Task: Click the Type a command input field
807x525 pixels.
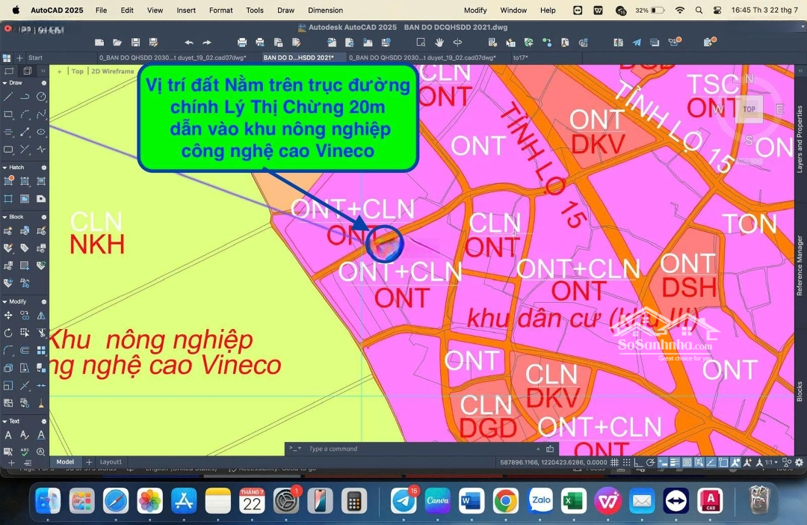Action: point(418,449)
